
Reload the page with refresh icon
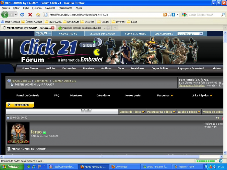click(22, 15)
